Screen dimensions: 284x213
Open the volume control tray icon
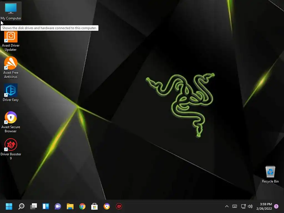250,206
